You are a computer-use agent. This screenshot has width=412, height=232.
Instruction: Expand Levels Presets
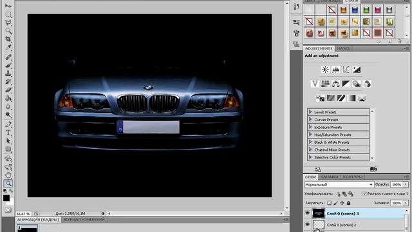pyautogui.click(x=310, y=111)
